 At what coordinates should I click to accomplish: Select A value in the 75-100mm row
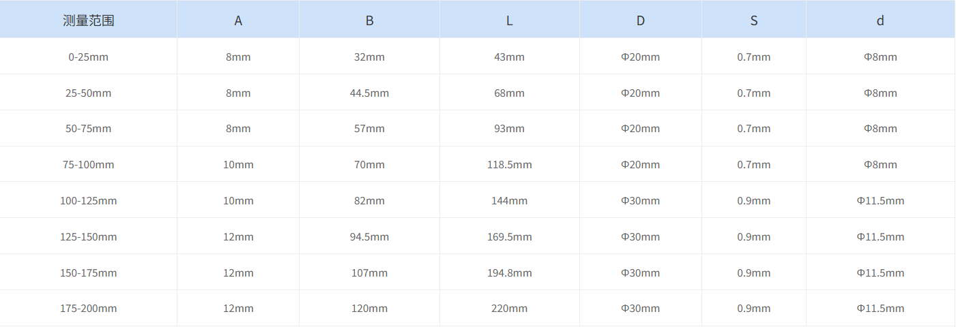point(238,165)
